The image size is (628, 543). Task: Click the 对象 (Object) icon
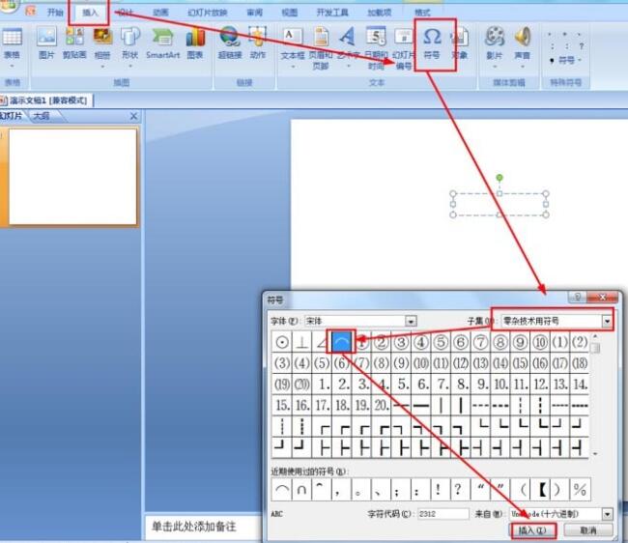pyautogui.click(x=460, y=39)
